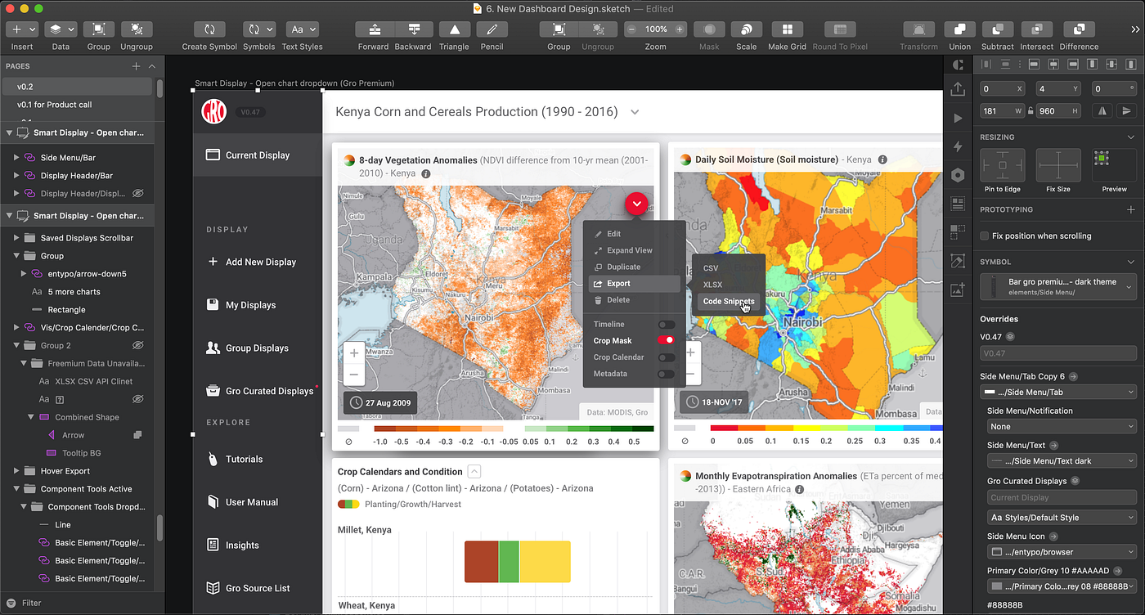This screenshot has width=1145, height=615.
Task: Enable the Timeline toggle in dropdown
Action: [667, 324]
